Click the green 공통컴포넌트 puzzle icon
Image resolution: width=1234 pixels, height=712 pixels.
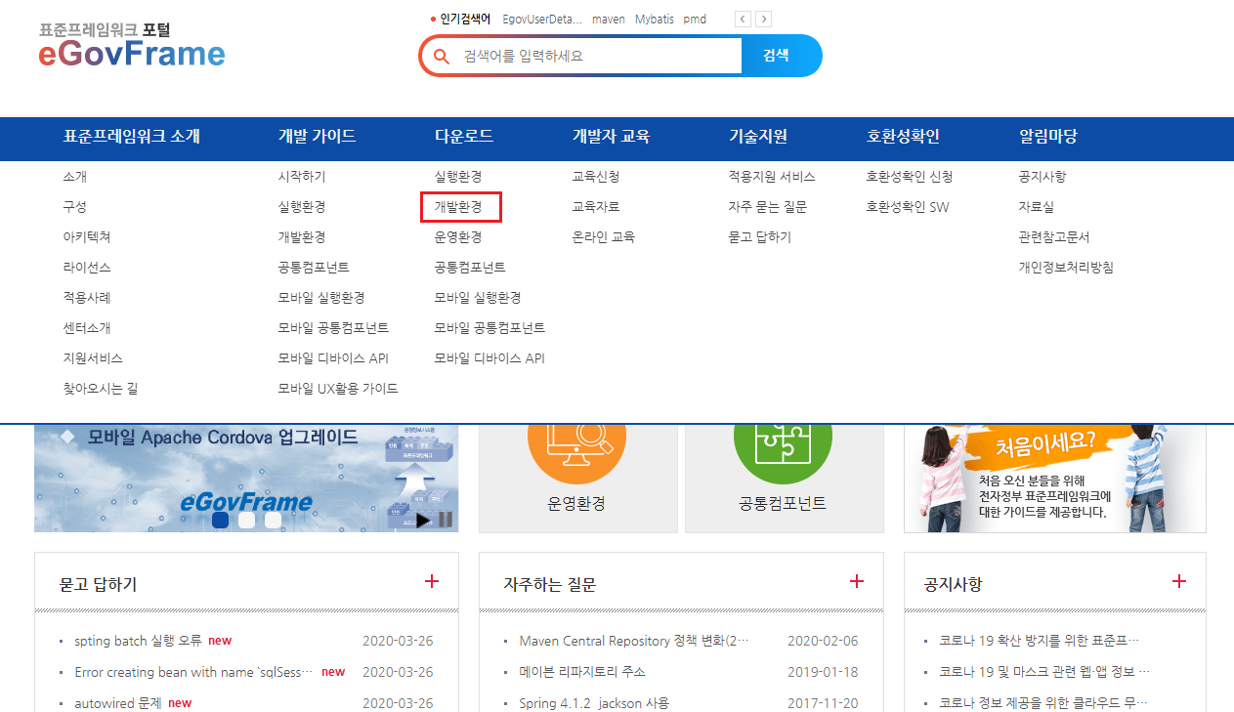coord(783,449)
